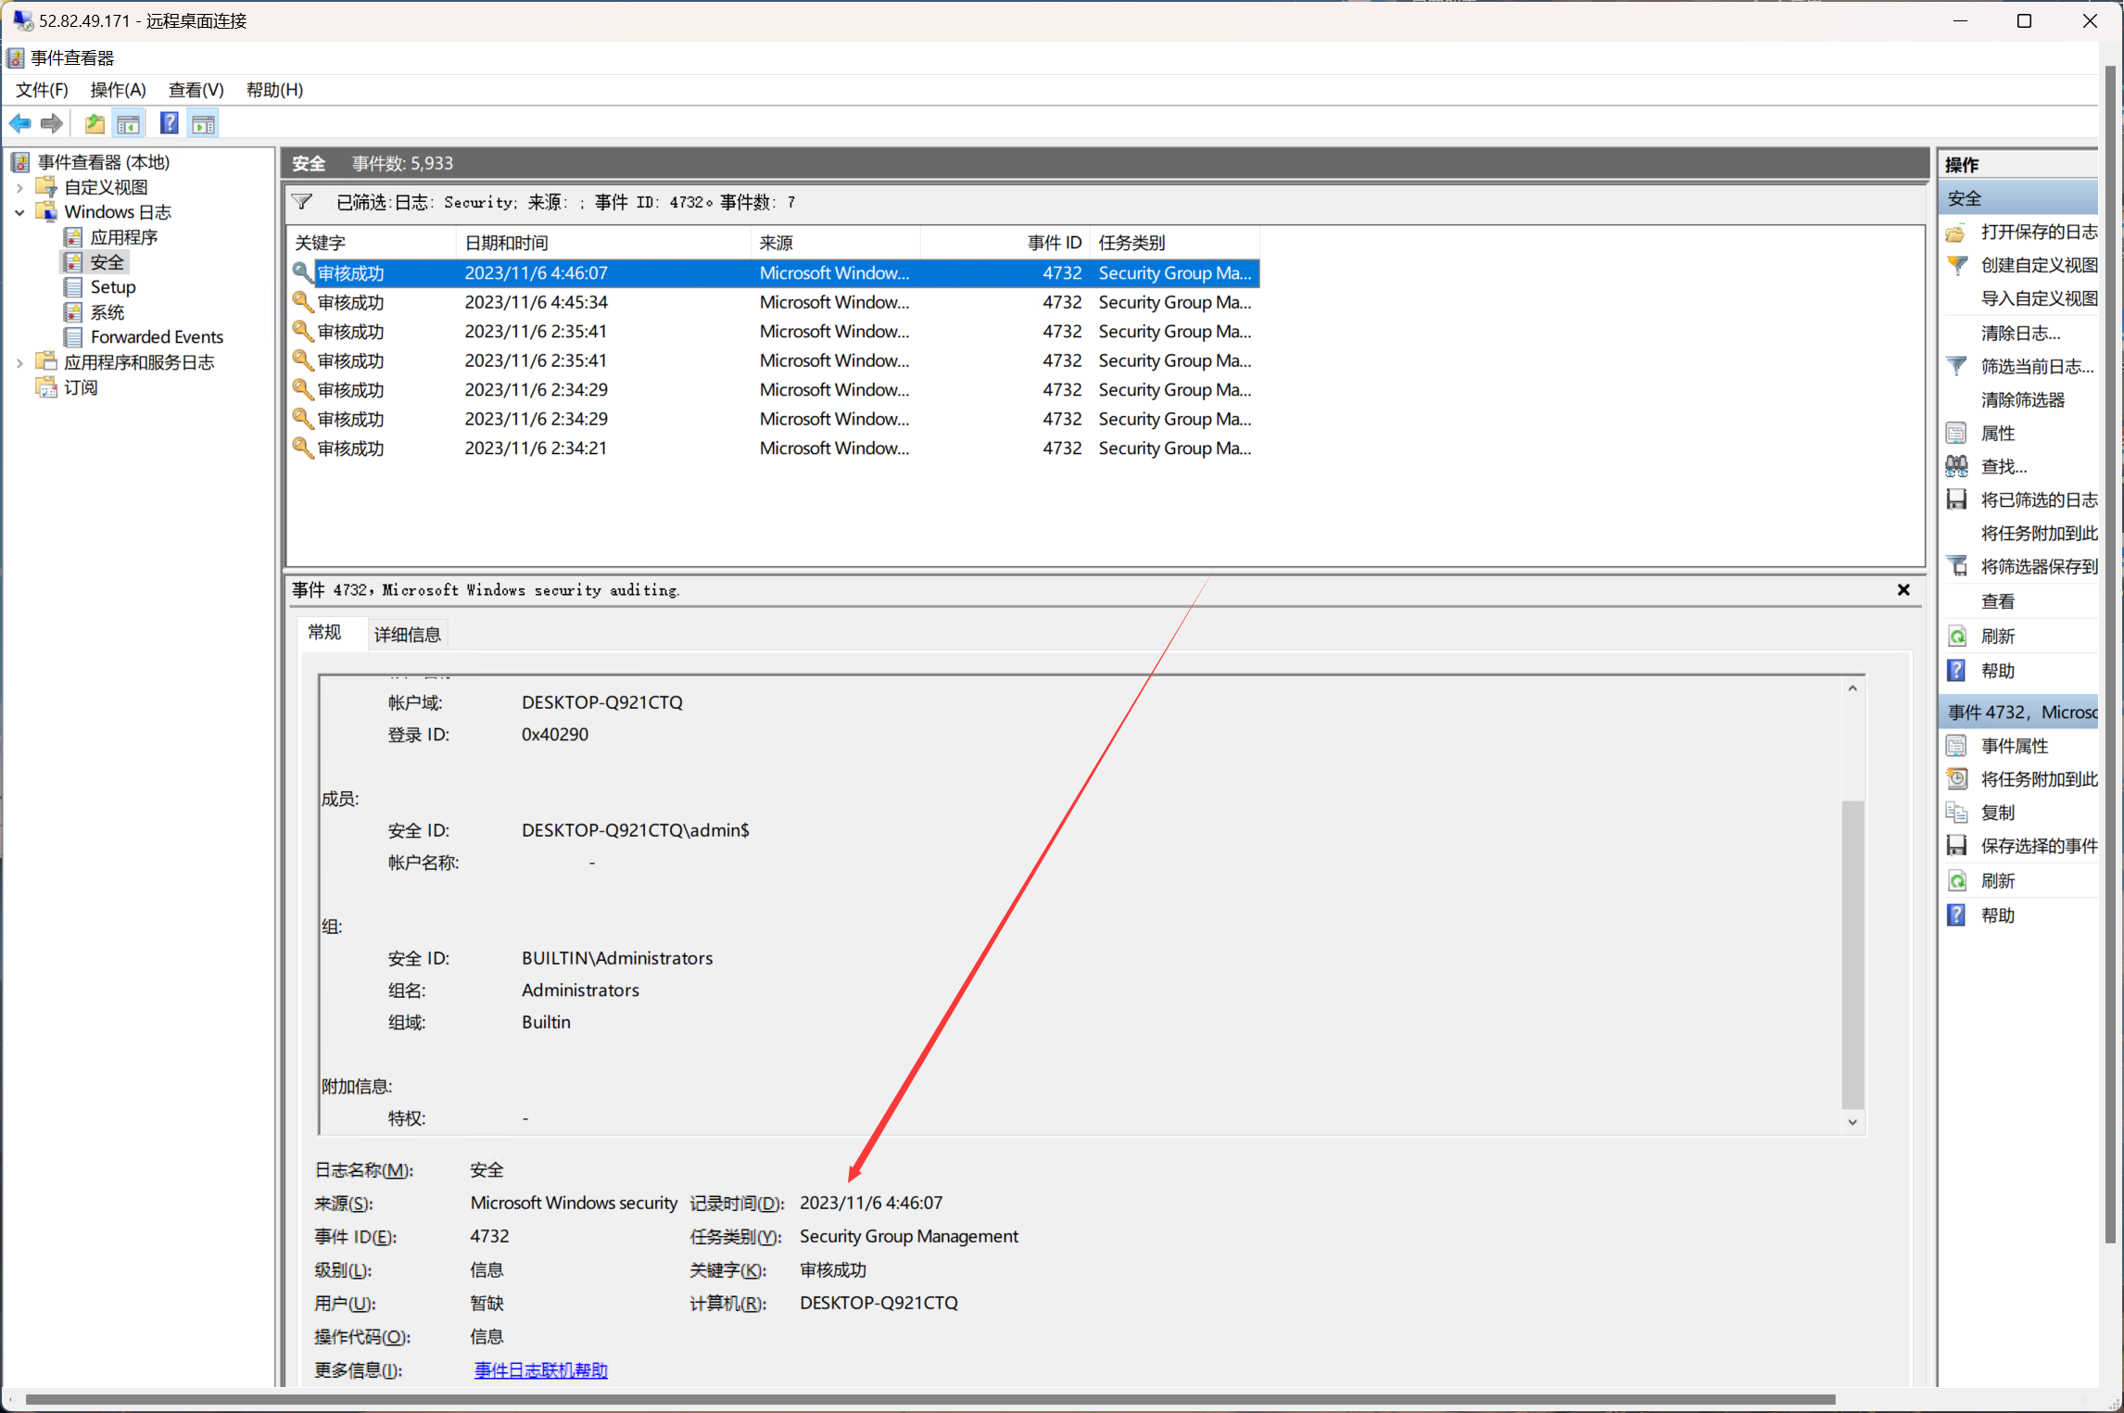Open the 事件日志联机帮助 link
The width and height of the screenshot is (2124, 1413).
(x=540, y=1370)
